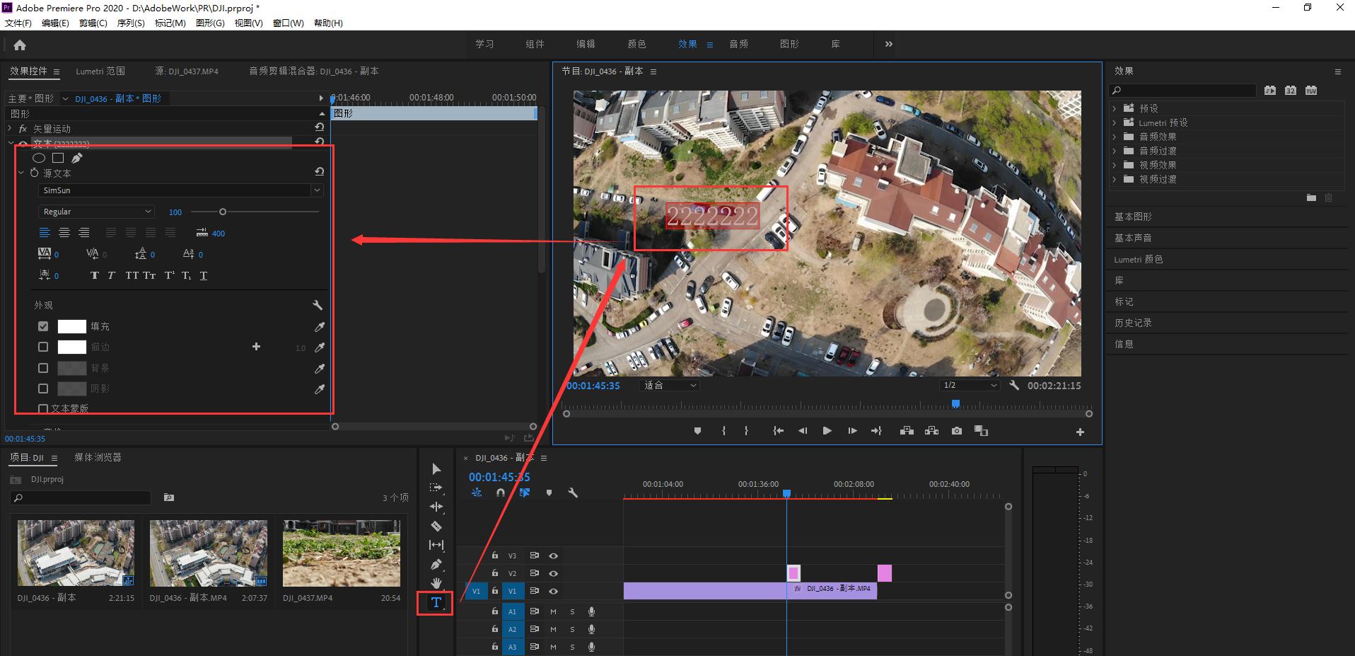
Task: Uncheck the fill (填充) checkbox
Action: point(43,326)
